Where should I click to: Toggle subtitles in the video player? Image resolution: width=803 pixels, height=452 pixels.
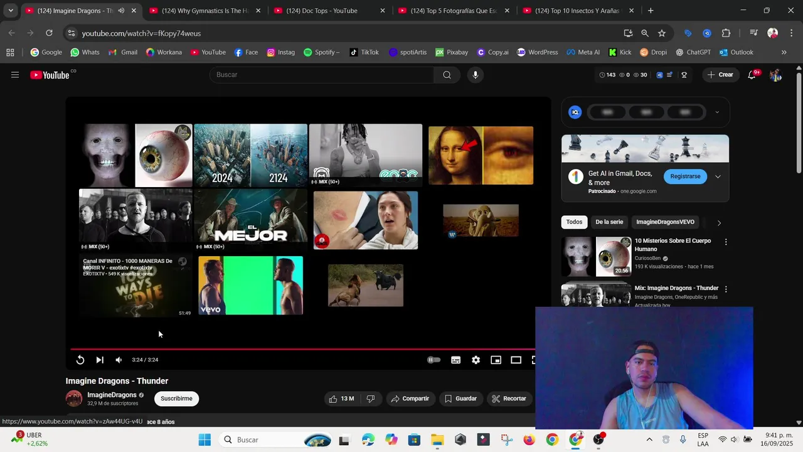pos(456,360)
